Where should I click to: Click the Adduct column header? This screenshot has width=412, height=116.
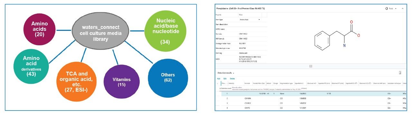click(268, 83)
